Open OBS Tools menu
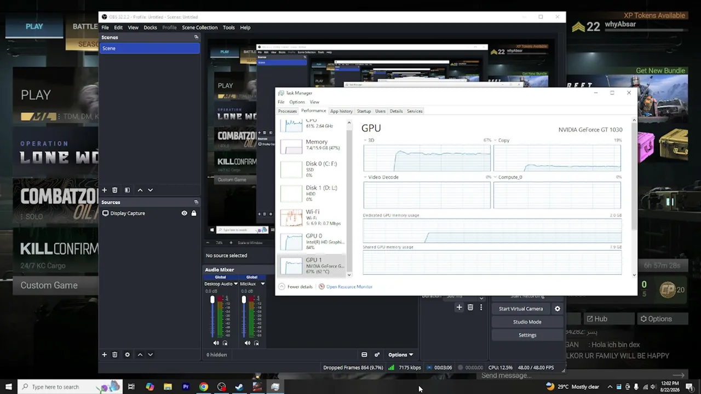The image size is (701, 394). [228, 27]
